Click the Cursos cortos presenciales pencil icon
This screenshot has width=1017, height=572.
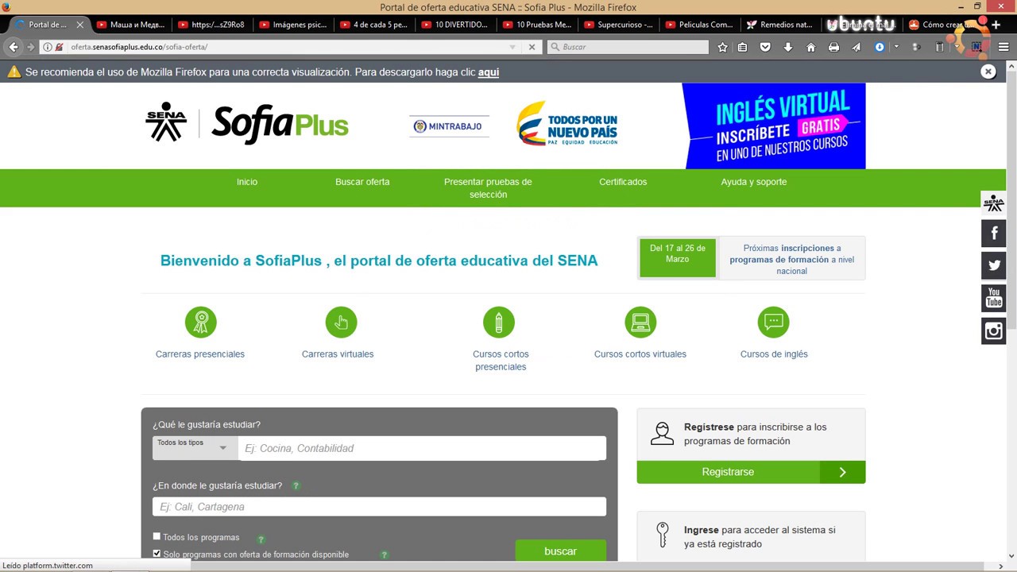coord(499,322)
